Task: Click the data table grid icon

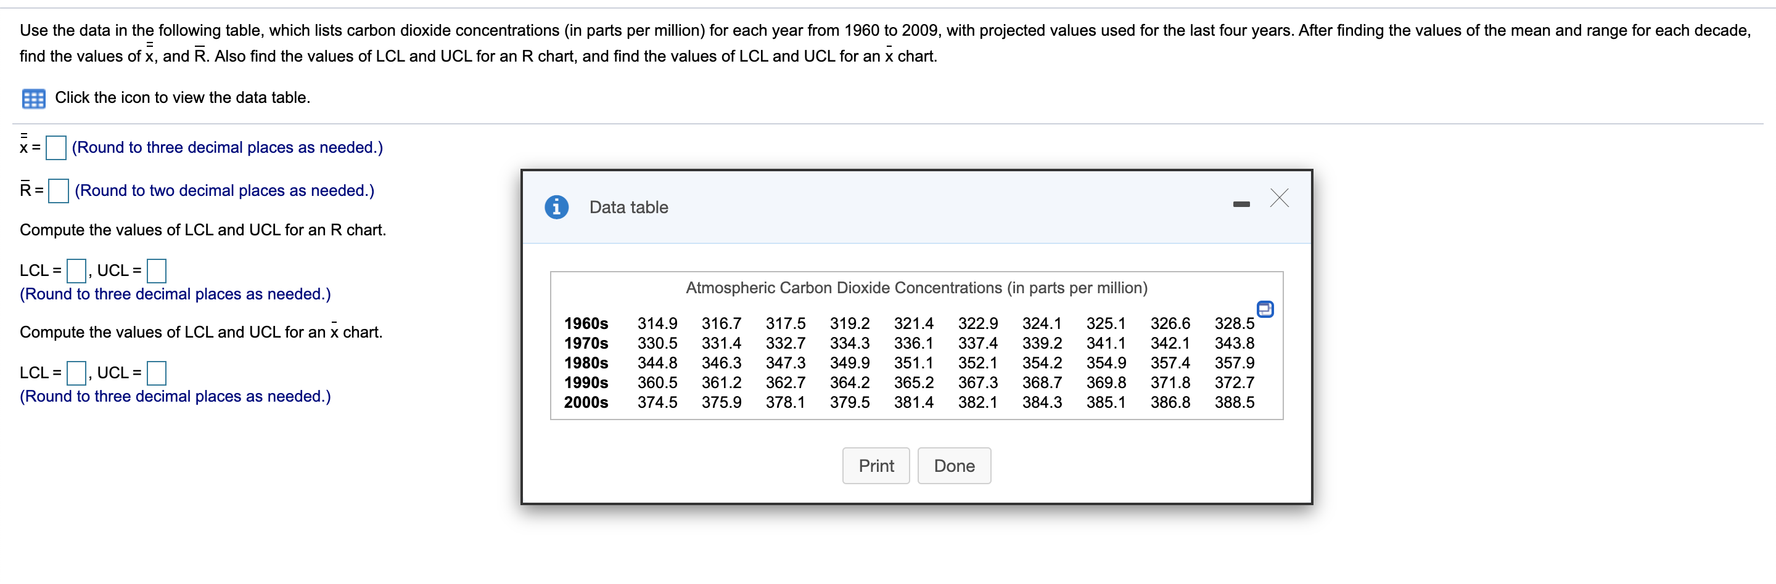Action: pyautogui.click(x=33, y=99)
